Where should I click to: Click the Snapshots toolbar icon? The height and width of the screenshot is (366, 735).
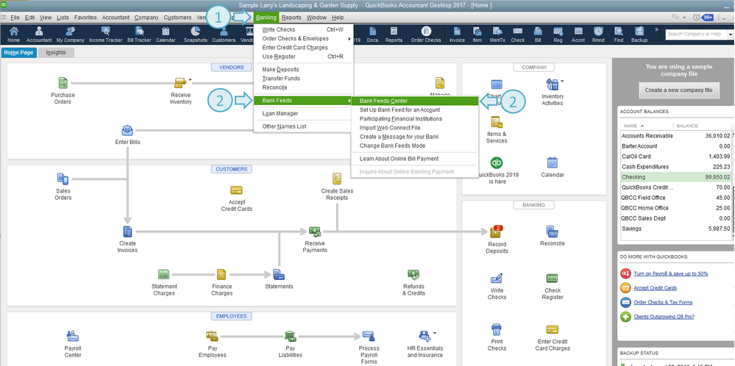pos(196,34)
